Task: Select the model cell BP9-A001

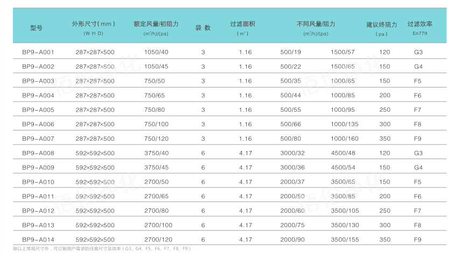Action: tap(38, 52)
